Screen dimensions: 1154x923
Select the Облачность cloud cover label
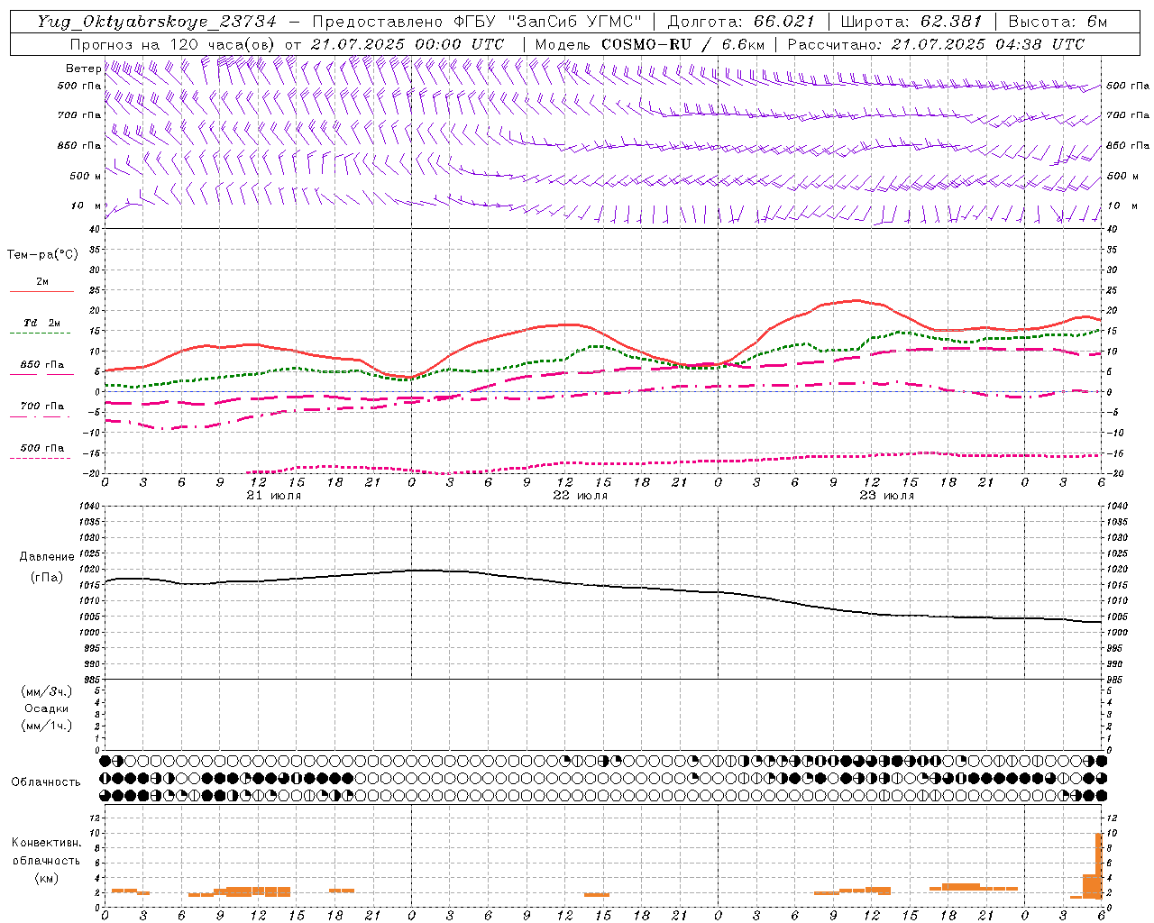coord(46,782)
